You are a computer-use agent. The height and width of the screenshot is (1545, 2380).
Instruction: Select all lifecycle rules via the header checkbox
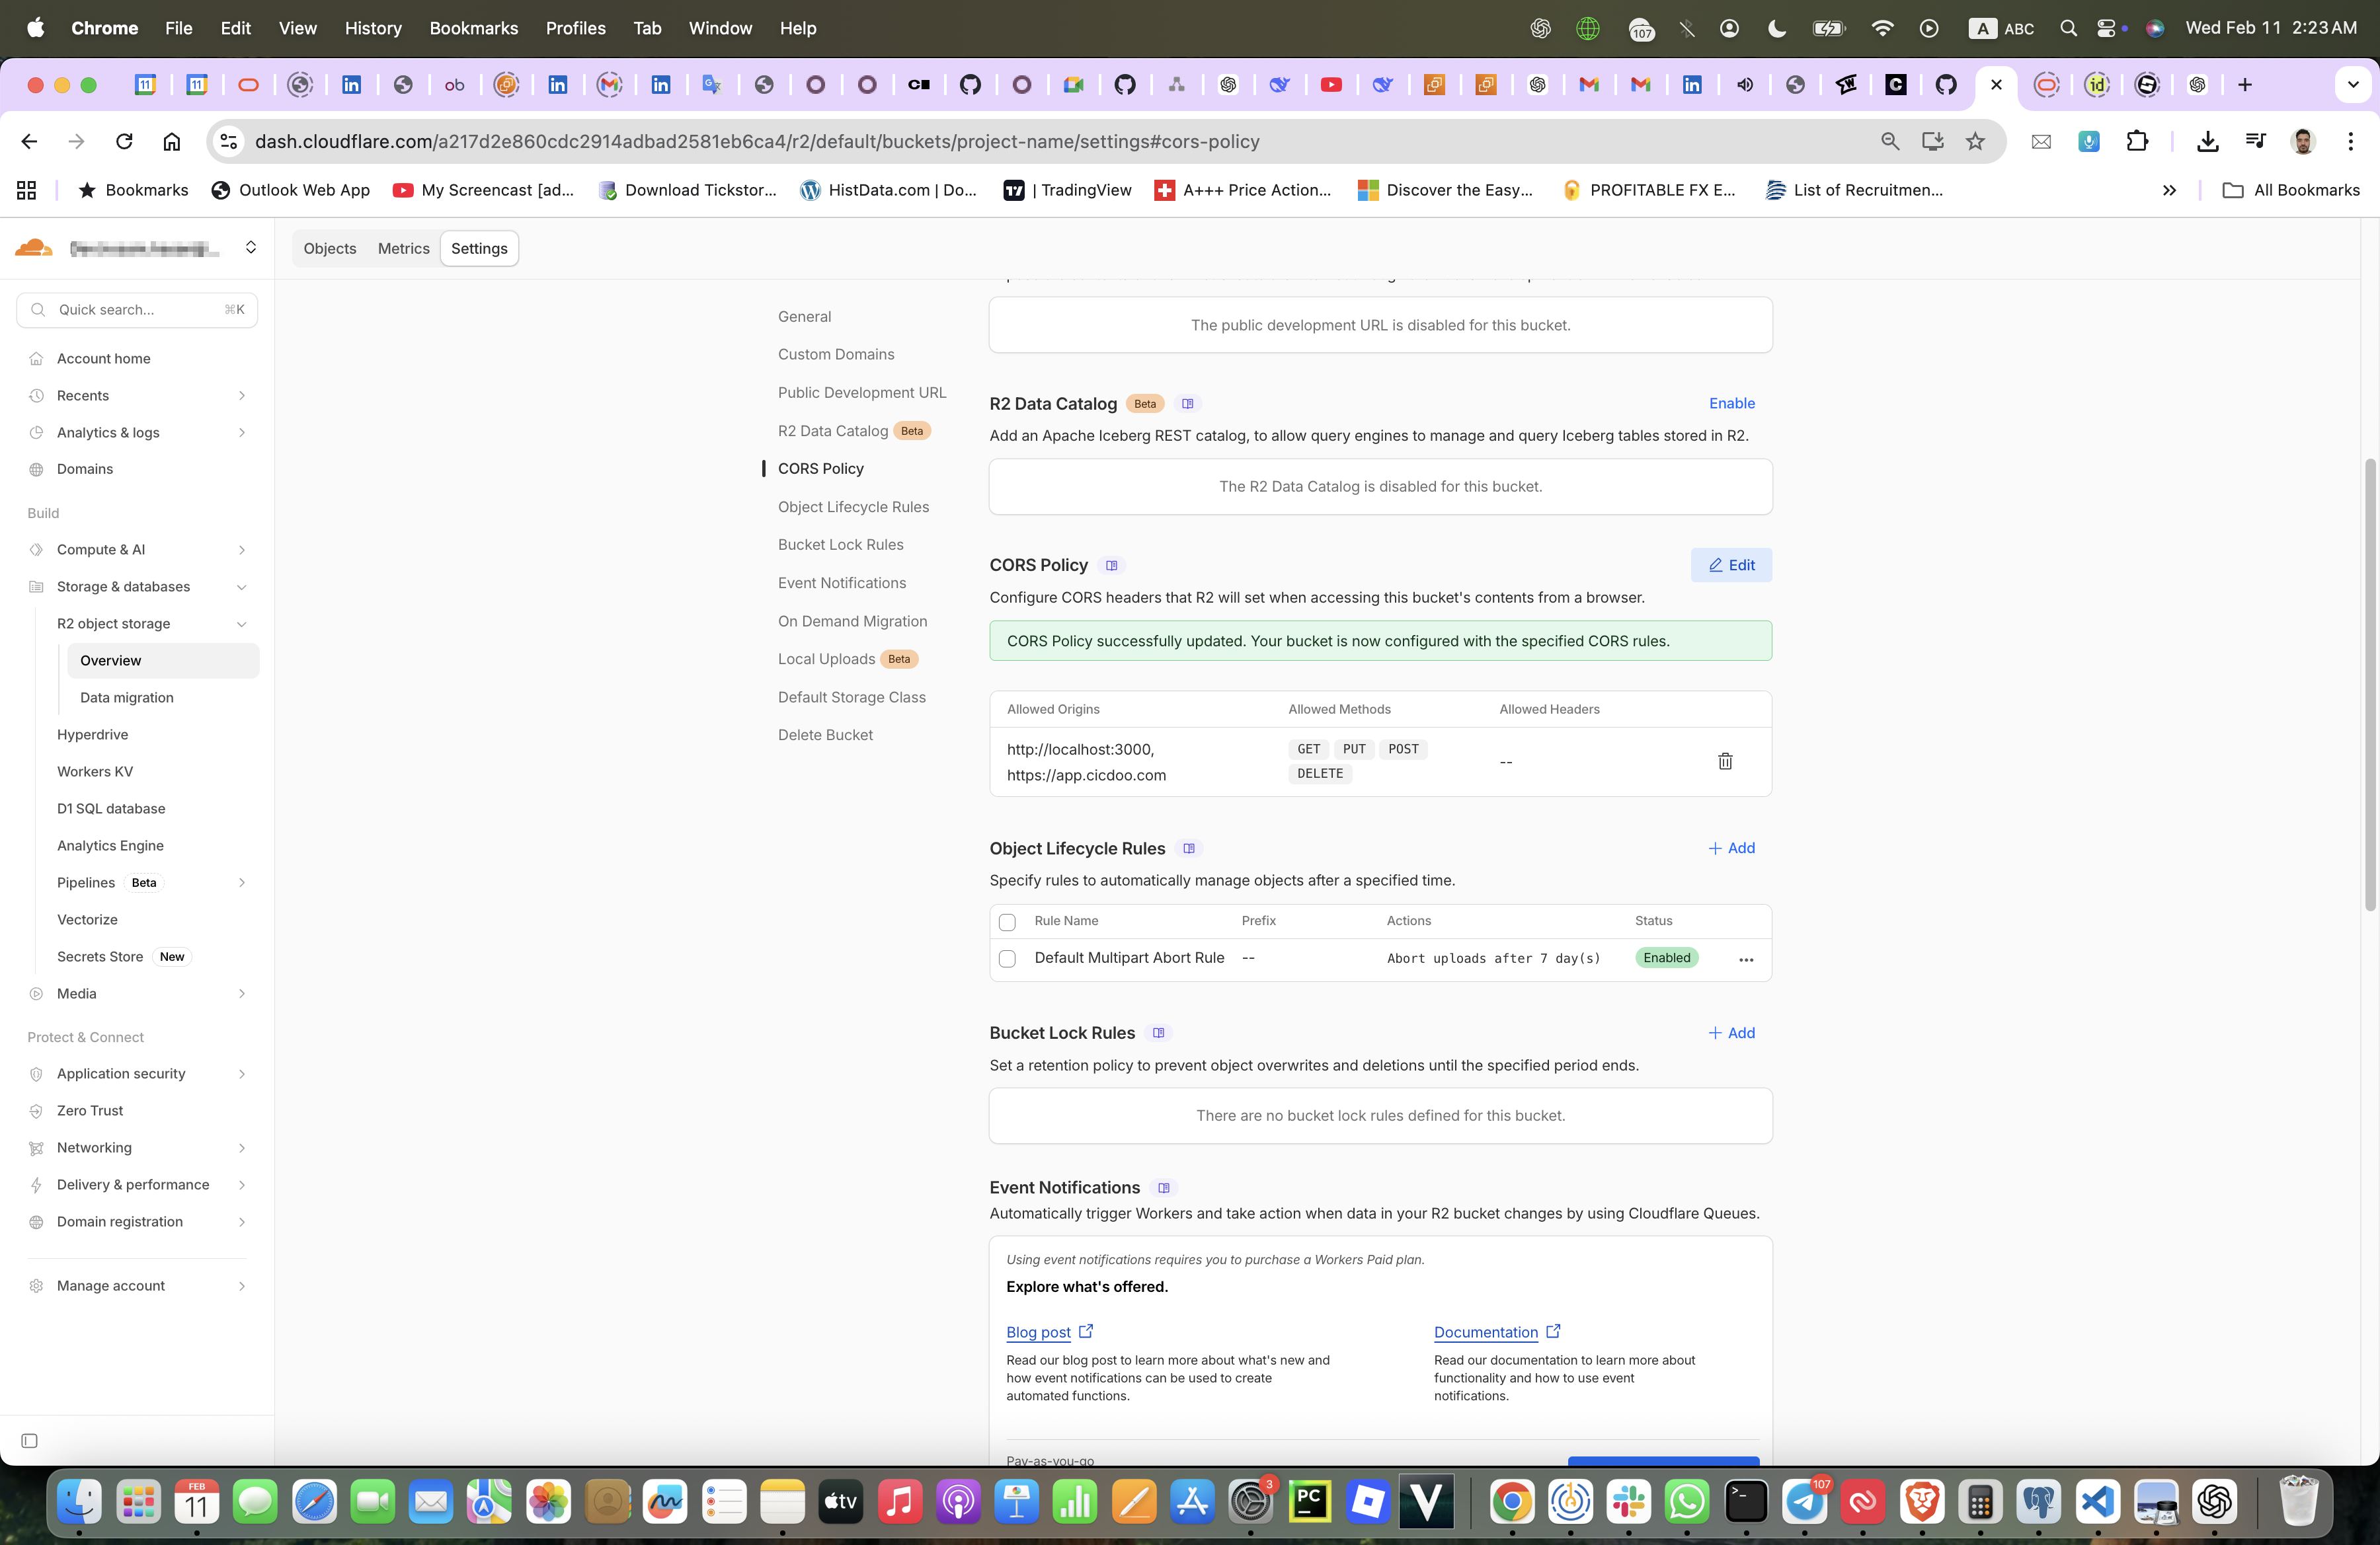coord(1007,921)
